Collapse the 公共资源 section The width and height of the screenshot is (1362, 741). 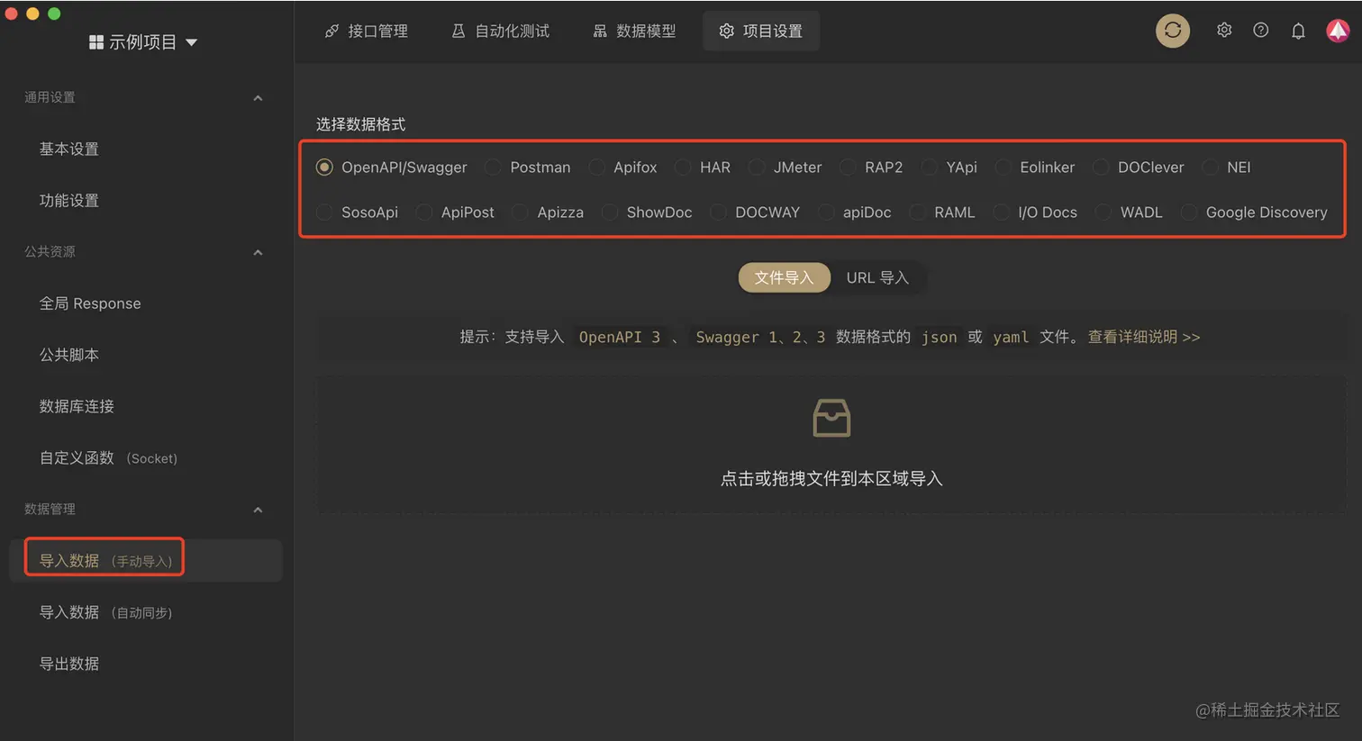coord(258,253)
